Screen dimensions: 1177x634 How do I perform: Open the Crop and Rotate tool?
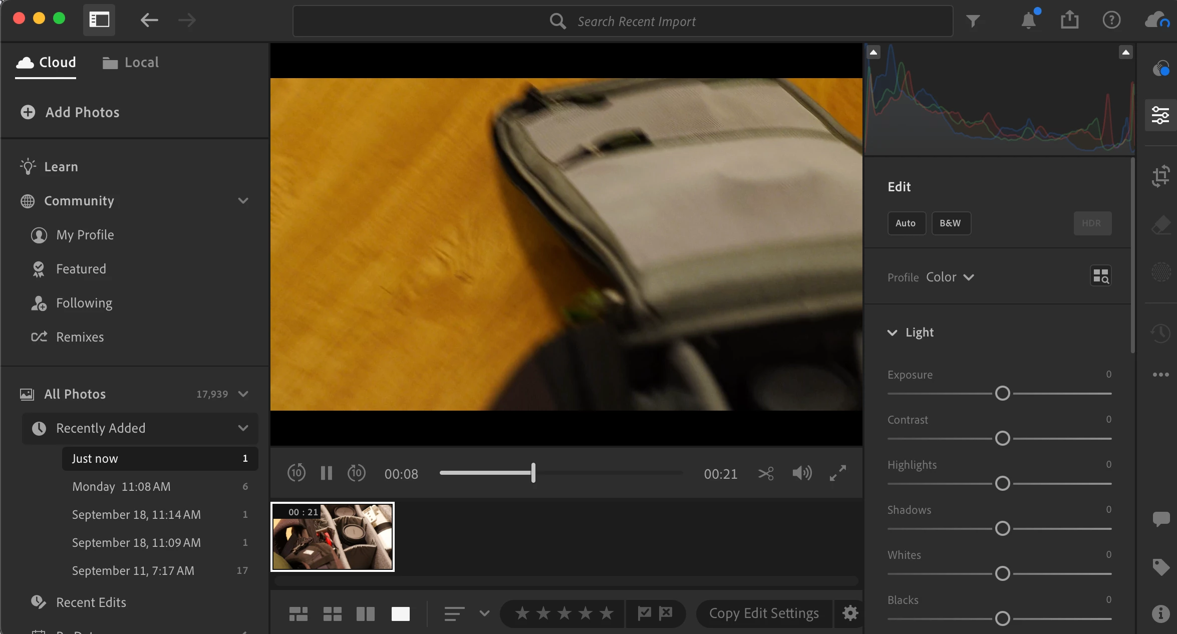(x=1160, y=176)
